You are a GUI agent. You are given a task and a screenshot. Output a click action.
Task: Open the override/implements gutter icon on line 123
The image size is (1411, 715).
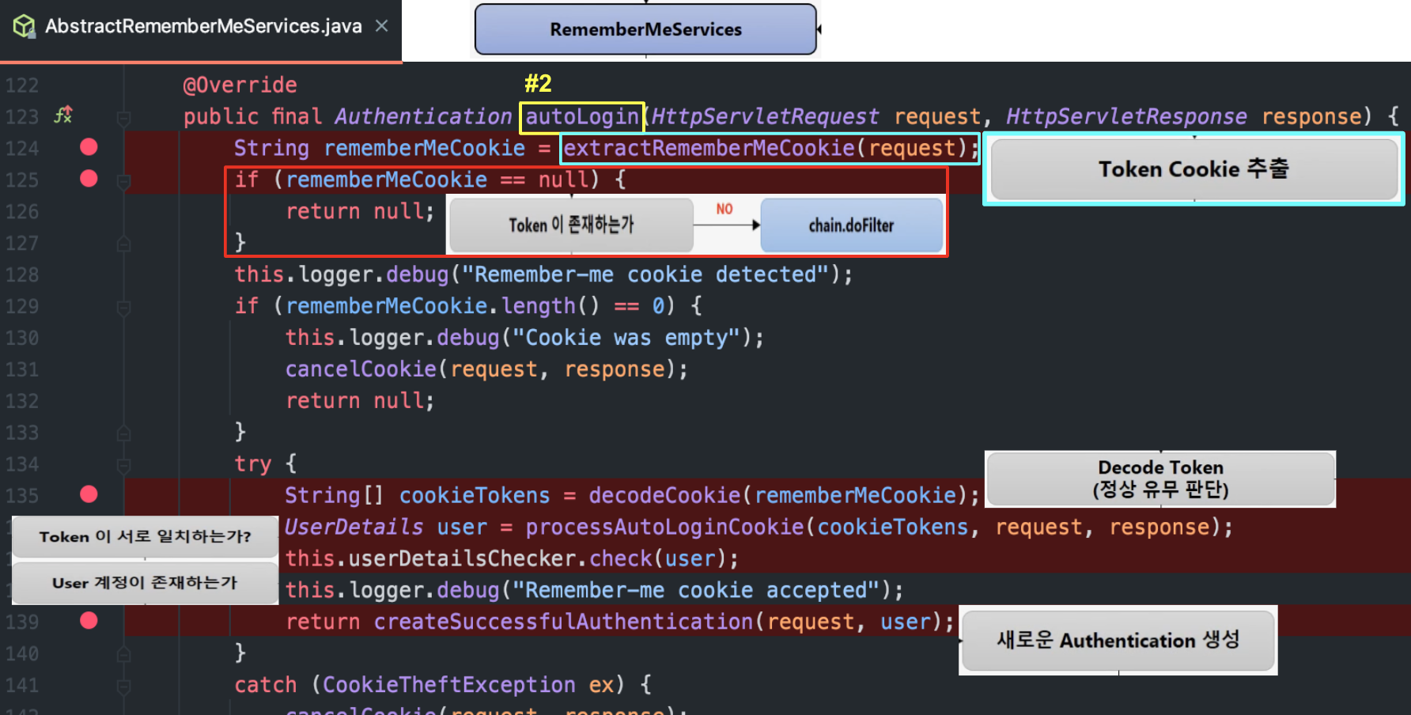point(63,115)
